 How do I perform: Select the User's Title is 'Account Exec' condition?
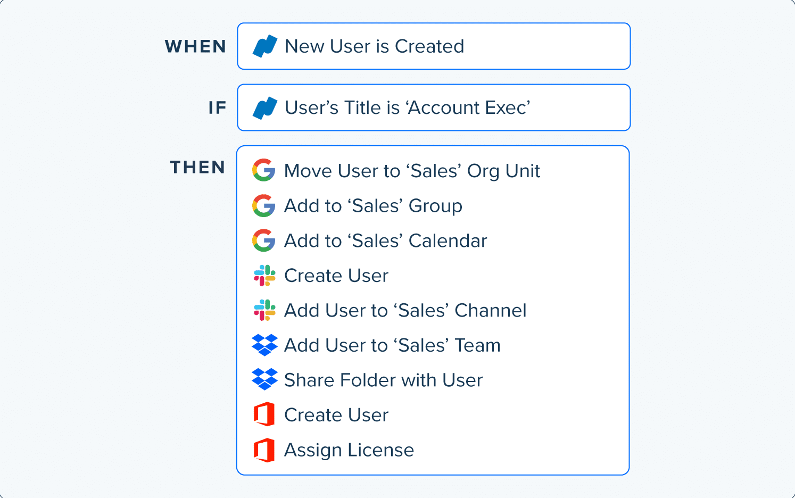pos(434,107)
